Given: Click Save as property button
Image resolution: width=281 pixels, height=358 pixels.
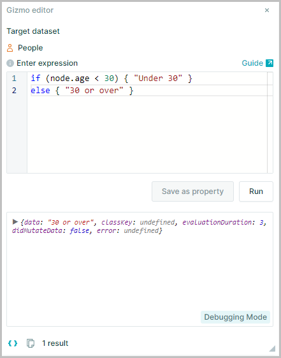Looking at the screenshot, I should (x=192, y=191).
